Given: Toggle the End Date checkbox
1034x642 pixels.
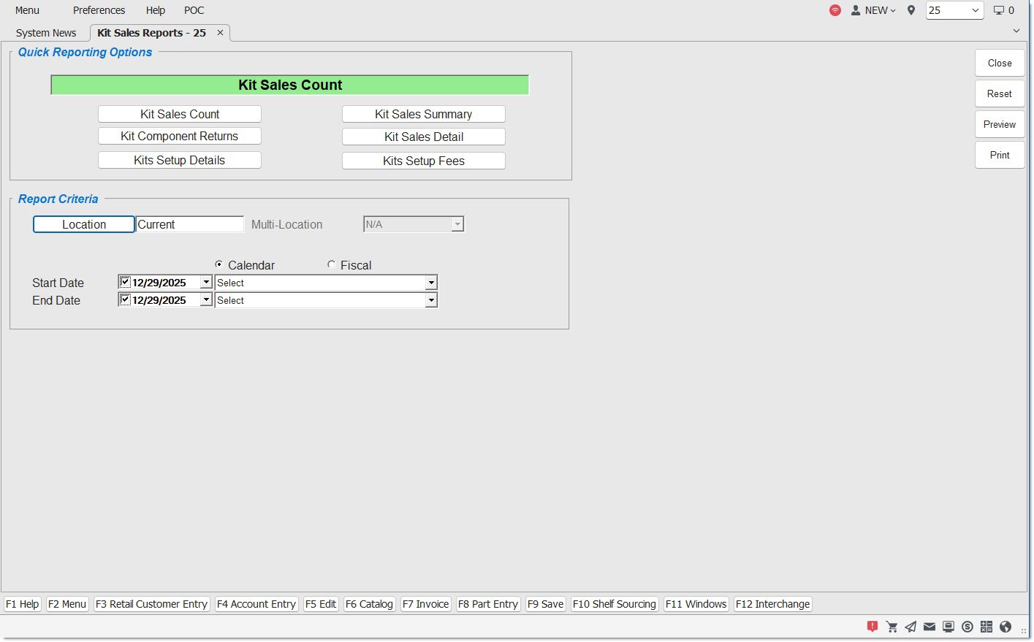Looking at the screenshot, I should tap(125, 299).
